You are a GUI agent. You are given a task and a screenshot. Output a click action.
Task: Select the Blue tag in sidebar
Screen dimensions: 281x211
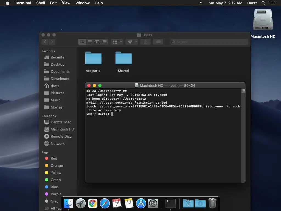tap(54, 187)
